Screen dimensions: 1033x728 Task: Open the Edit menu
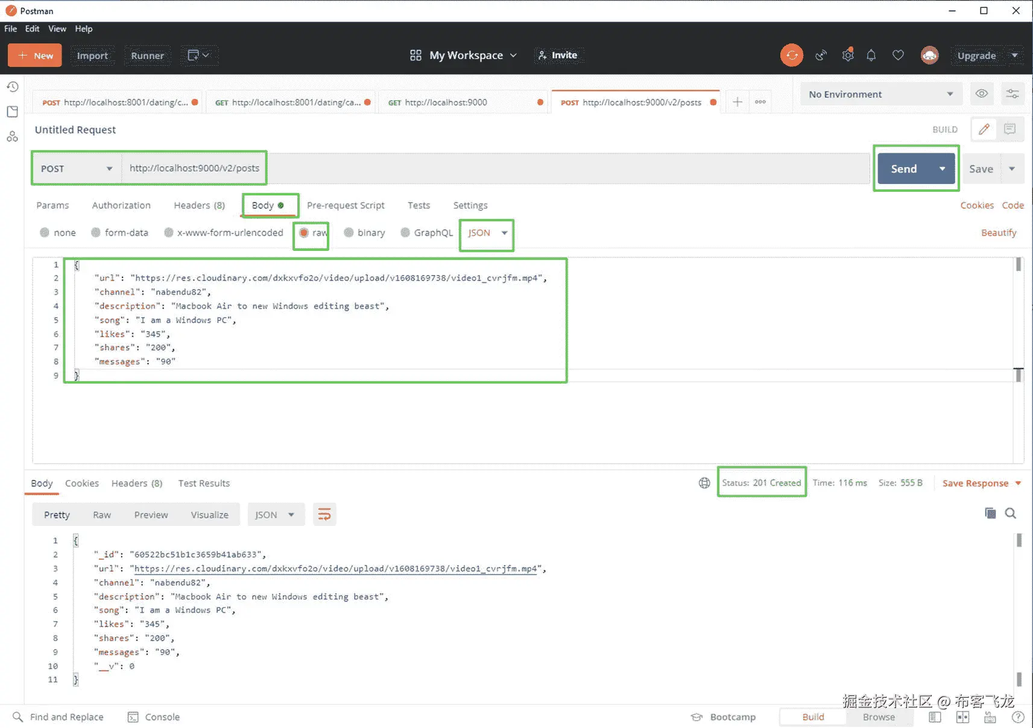tap(33, 29)
